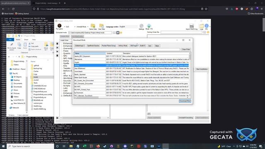
Task: Click Move to in File Explorer ribbon
Action: click(46, 46)
